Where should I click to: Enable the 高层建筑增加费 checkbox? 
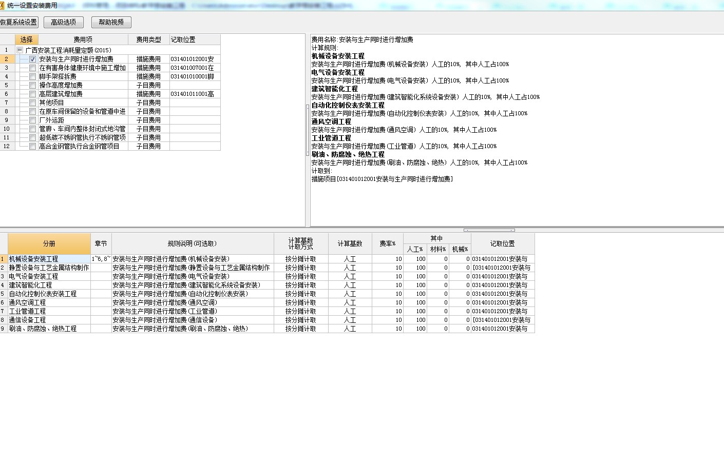tap(33, 94)
